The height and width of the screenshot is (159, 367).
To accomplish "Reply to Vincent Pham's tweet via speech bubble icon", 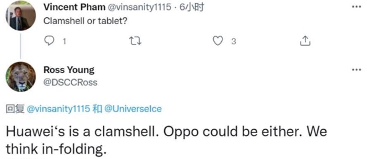I will (x=49, y=41).
